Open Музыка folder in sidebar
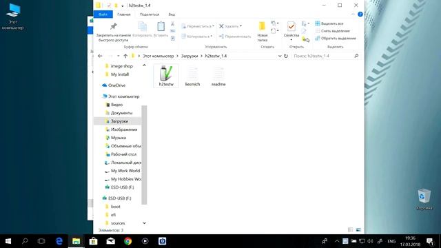Image resolution: width=441 pixels, height=248 pixels. tap(118, 138)
